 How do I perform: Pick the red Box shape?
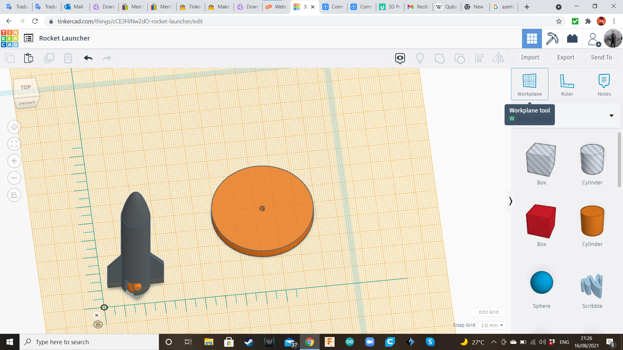[x=541, y=221]
